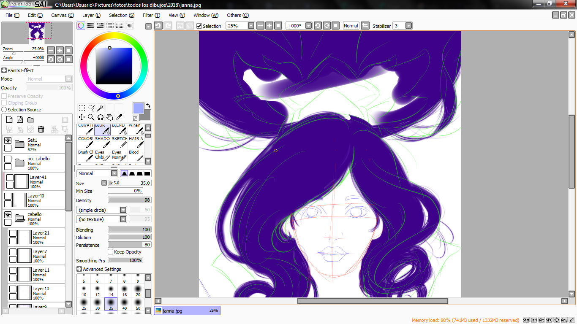Click the navigator canvas thumbnail
The width and height of the screenshot is (577, 324).
point(37,33)
